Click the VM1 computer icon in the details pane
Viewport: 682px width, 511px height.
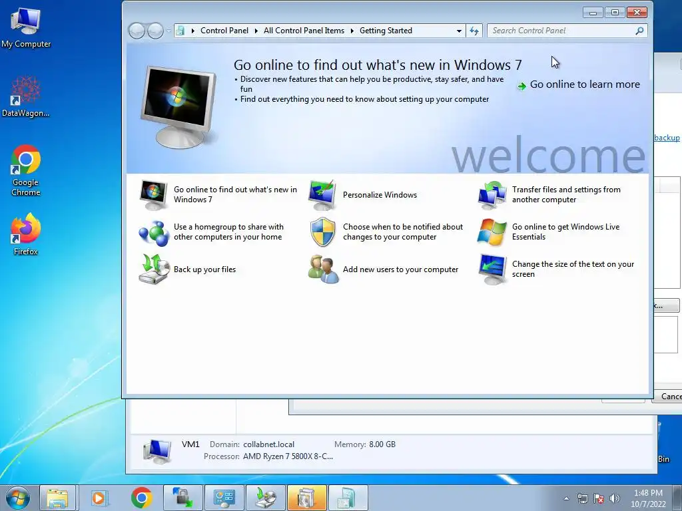click(157, 451)
